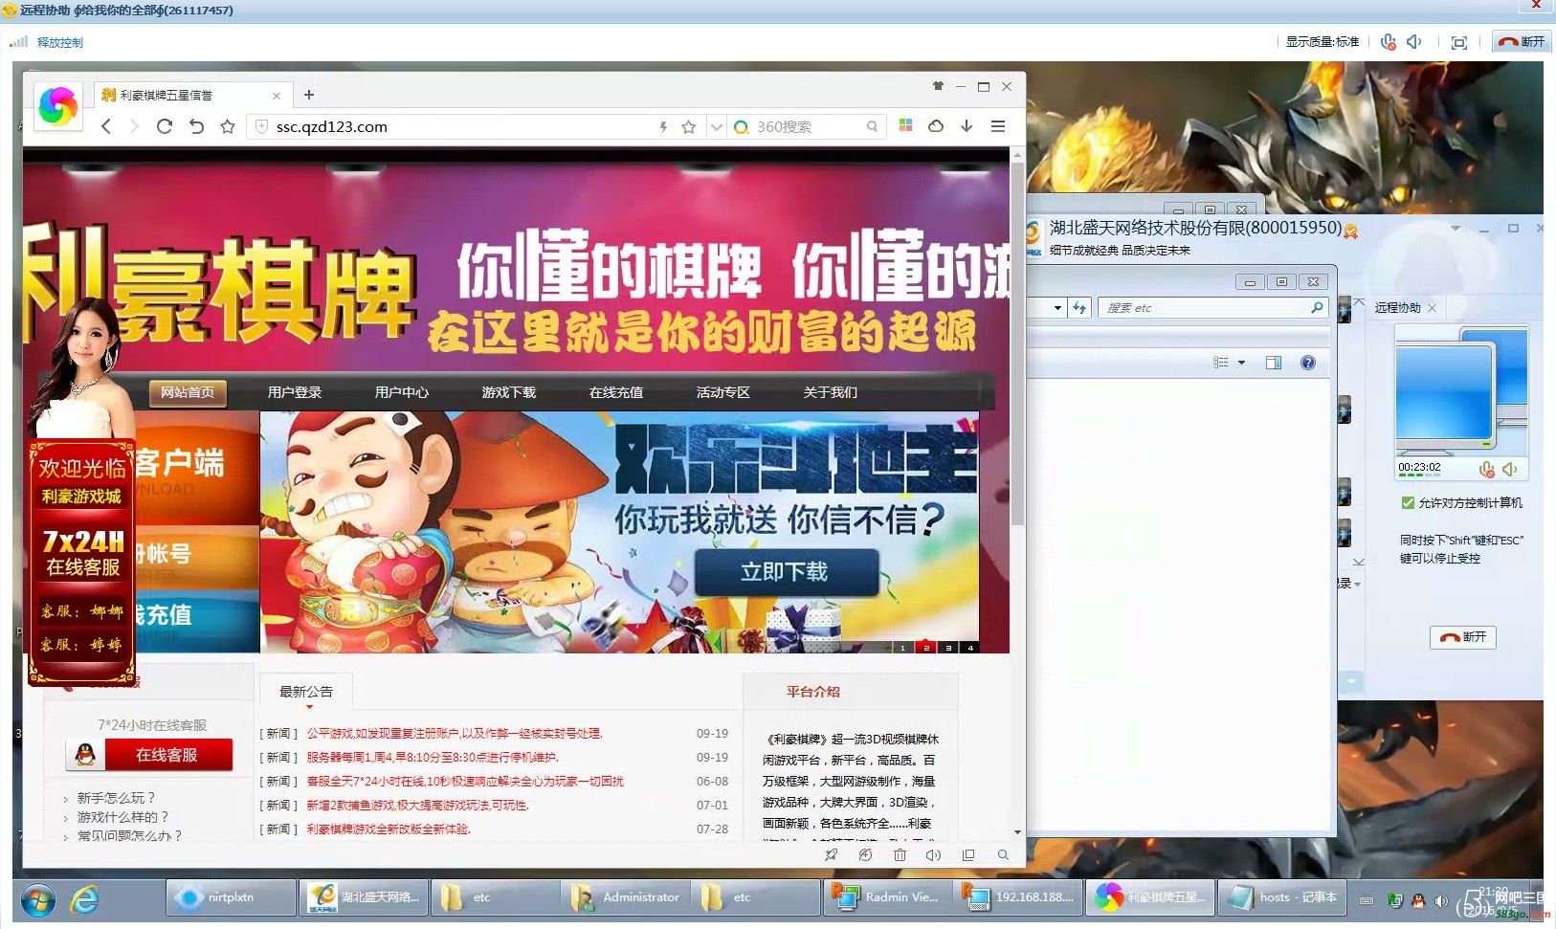1556x929 pixels.
Task: Click the 360 search input field
Action: pos(809,126)
